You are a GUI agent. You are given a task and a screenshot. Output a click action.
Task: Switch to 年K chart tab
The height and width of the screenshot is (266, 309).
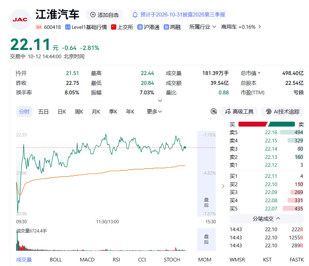pos(130,112)
